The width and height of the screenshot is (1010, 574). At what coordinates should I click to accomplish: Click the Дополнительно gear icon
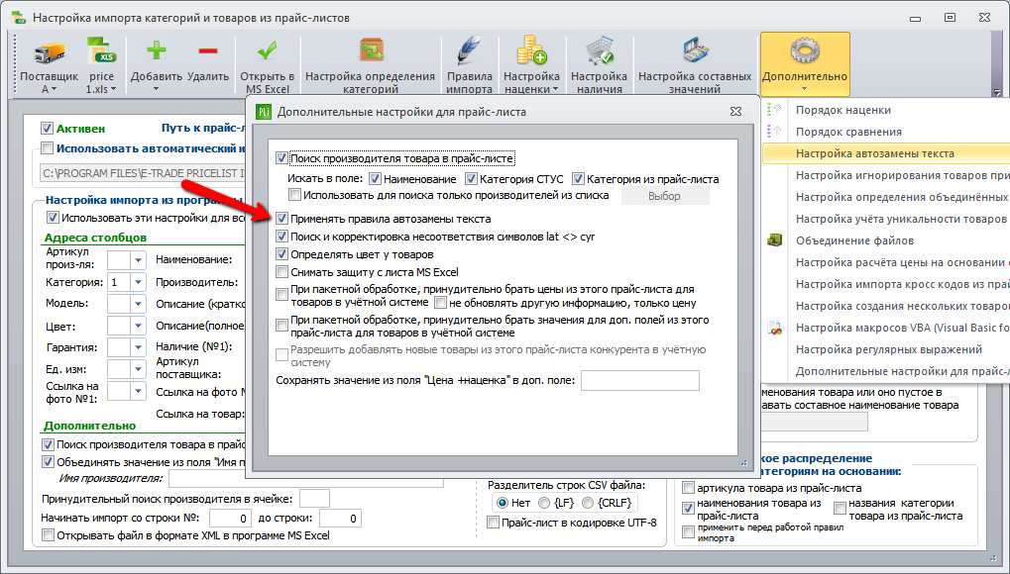click(805, 51)
